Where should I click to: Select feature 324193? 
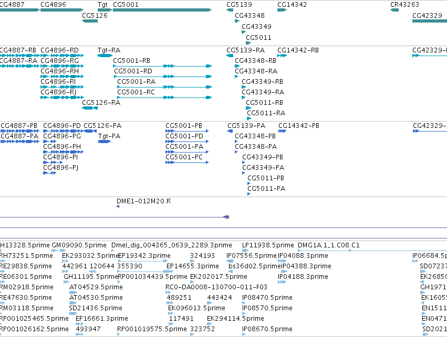(202, 256)
